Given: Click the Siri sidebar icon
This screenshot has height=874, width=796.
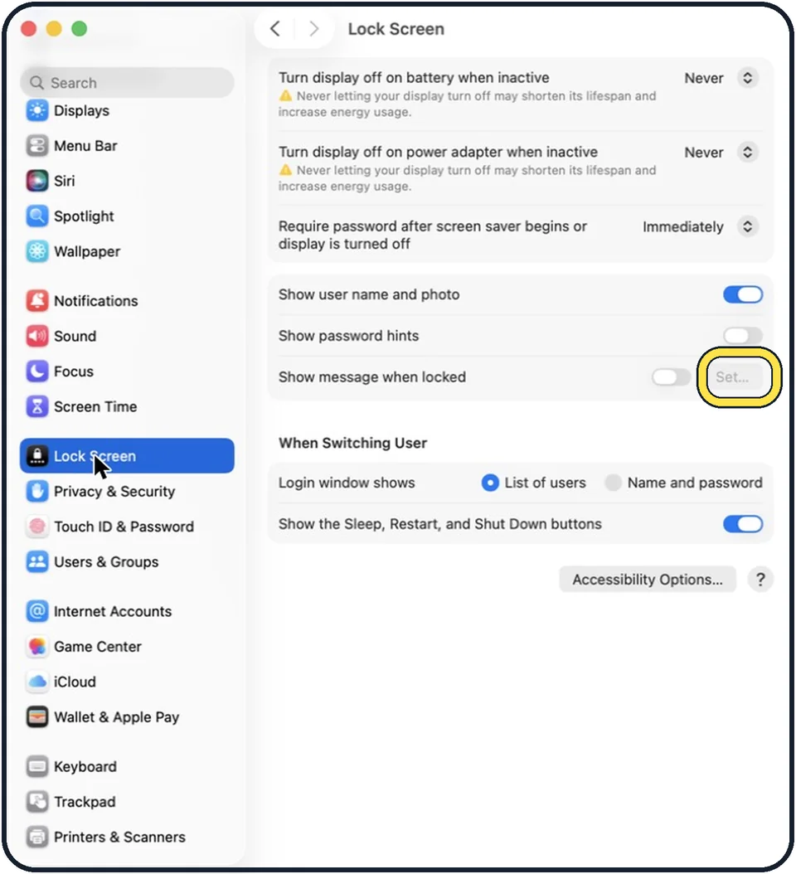Looking at the screenshot, I should 37,181.
